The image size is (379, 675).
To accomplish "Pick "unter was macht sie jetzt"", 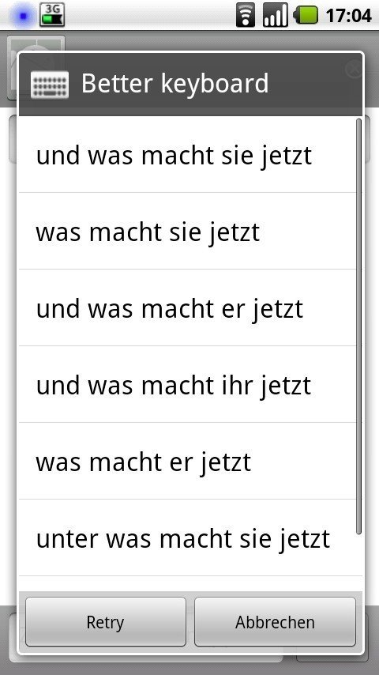I will [188, 537].
